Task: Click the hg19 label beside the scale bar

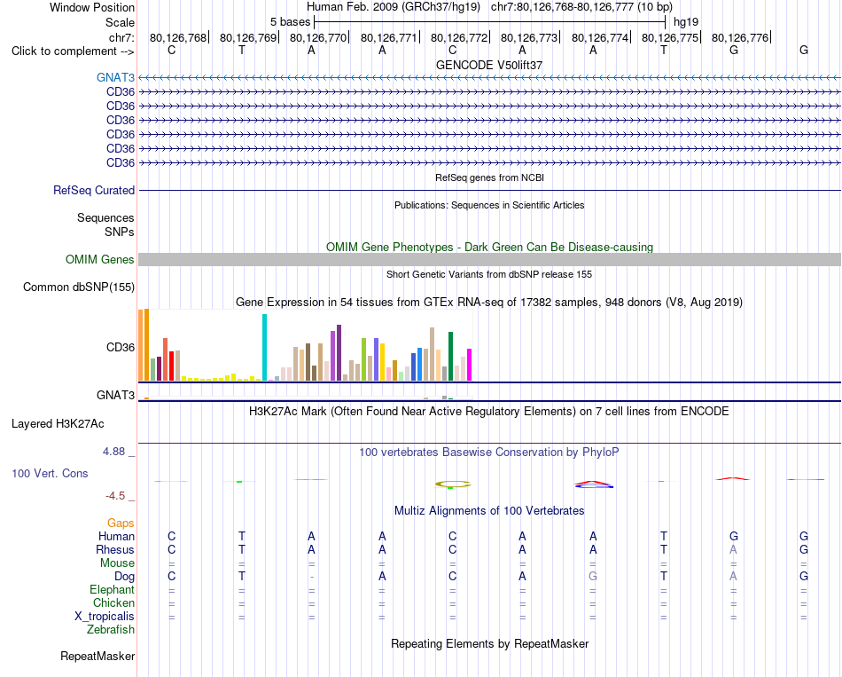Action: 686,22
